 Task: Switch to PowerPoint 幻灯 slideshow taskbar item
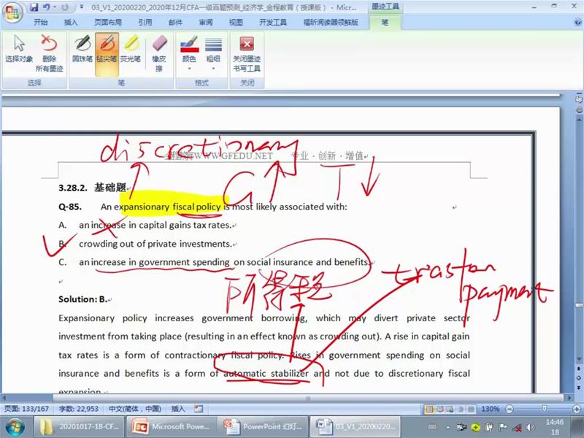point(263,427)
